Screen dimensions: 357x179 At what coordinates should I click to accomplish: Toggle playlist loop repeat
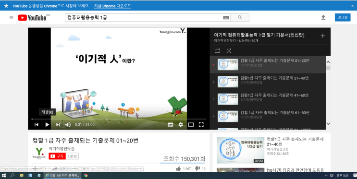[218, 51]
